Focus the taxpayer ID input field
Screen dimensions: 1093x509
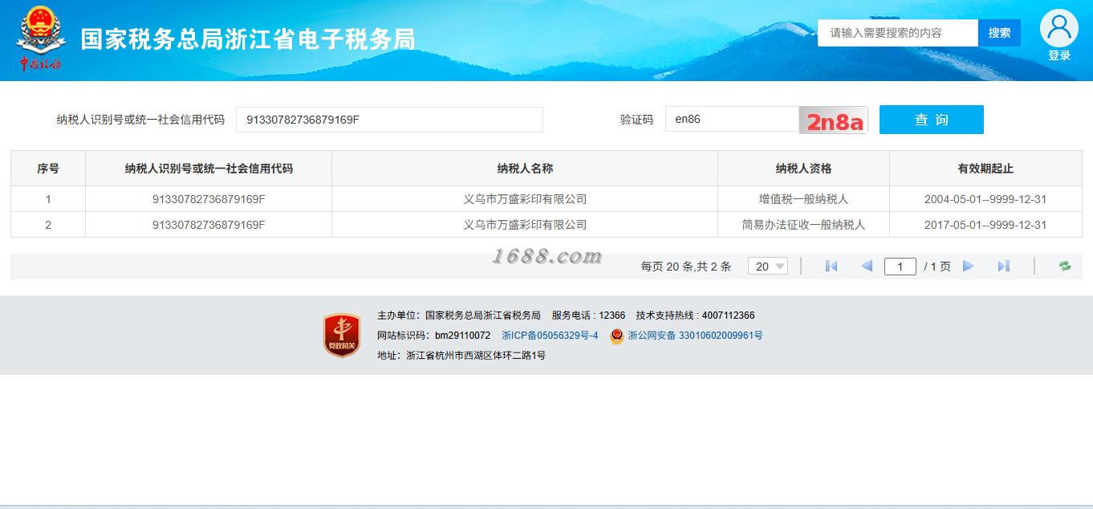[x=389, y=120]
